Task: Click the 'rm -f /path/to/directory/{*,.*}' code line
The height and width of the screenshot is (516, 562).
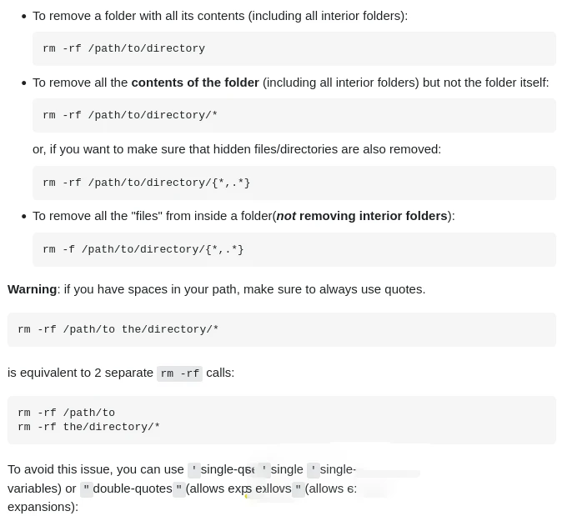Action: pos(143,249)
